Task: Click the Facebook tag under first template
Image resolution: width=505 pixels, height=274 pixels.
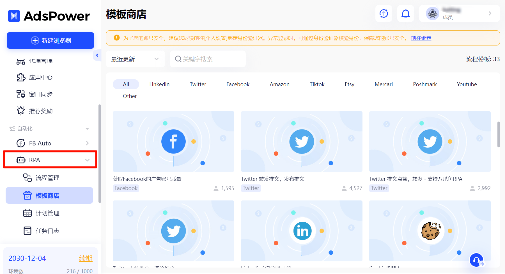Action: click(x=126, y=188)
